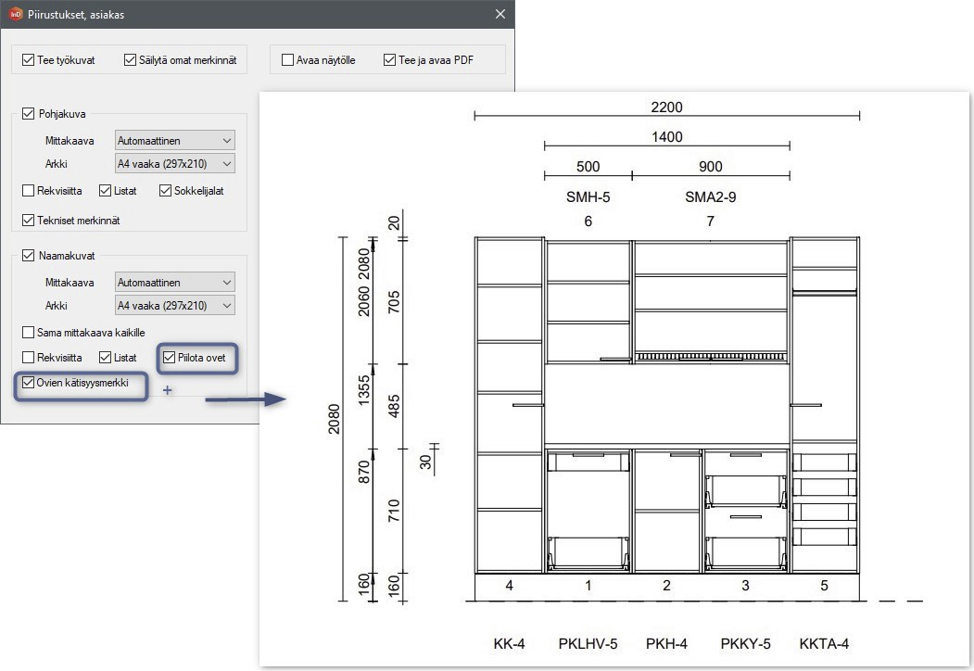Toggle the Tee työkuvat checkbox

[x=29, y=60]
